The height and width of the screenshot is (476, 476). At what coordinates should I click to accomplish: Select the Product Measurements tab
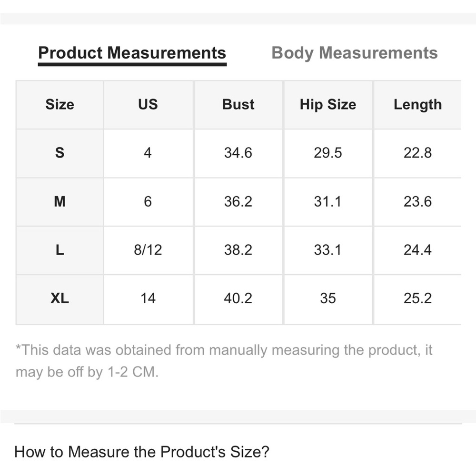(x=132, y=53)
